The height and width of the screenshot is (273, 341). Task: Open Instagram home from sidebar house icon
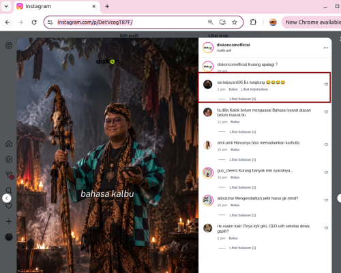pos(9,144)
